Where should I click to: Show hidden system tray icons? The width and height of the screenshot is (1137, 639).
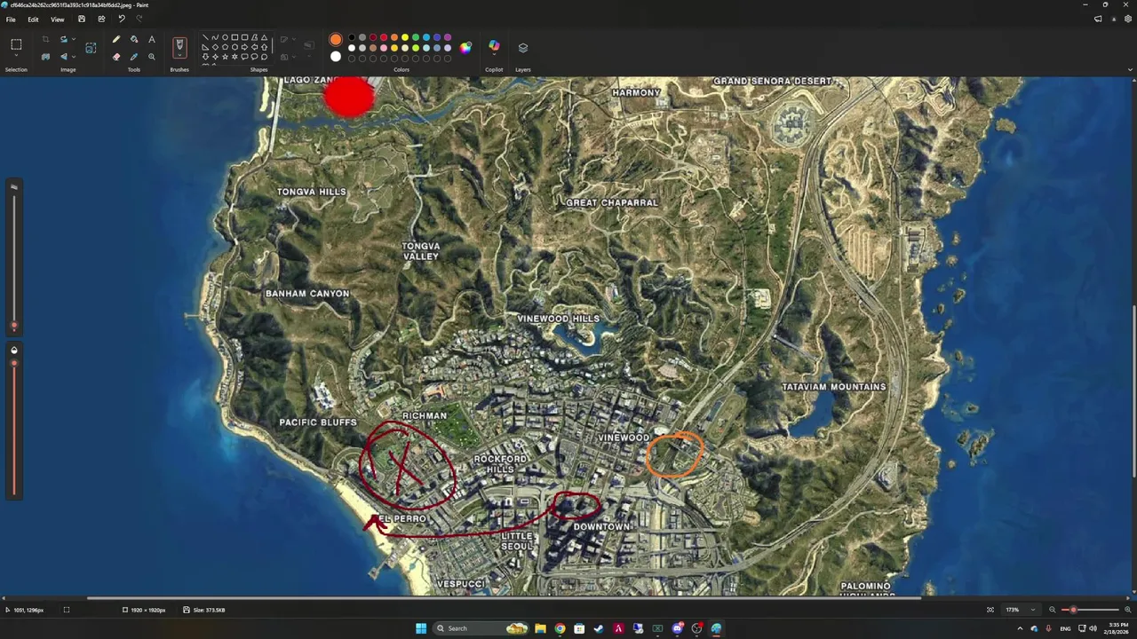tap(1020, 628)
